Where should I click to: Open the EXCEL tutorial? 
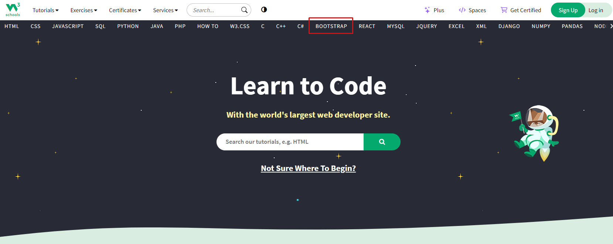(457, 26)
